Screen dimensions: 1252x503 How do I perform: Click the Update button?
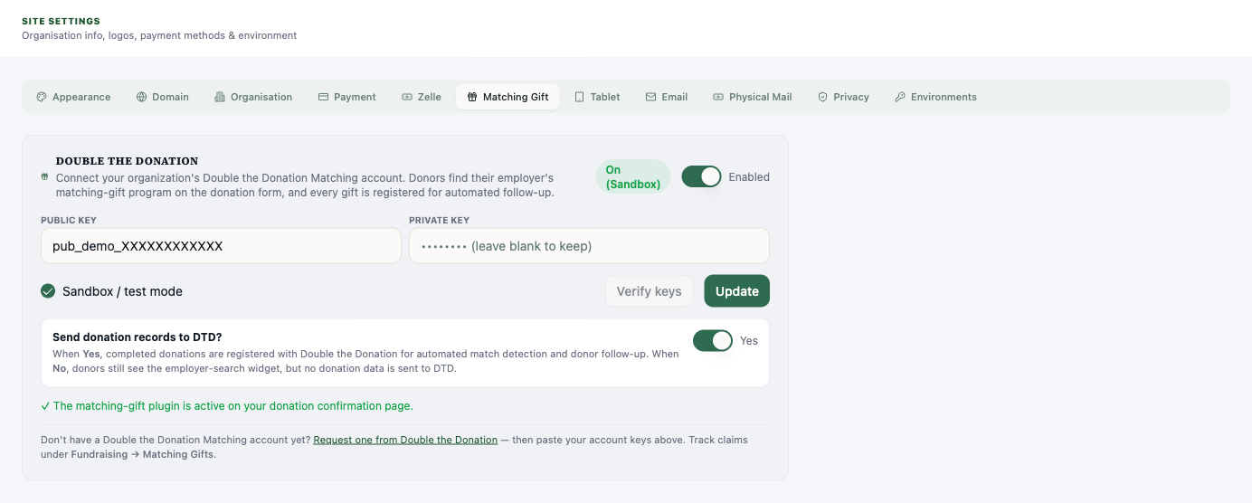coord(737,291)
